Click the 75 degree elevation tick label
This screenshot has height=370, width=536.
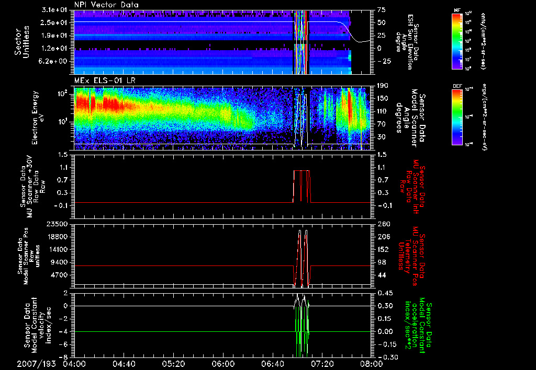tap(381, 10)
